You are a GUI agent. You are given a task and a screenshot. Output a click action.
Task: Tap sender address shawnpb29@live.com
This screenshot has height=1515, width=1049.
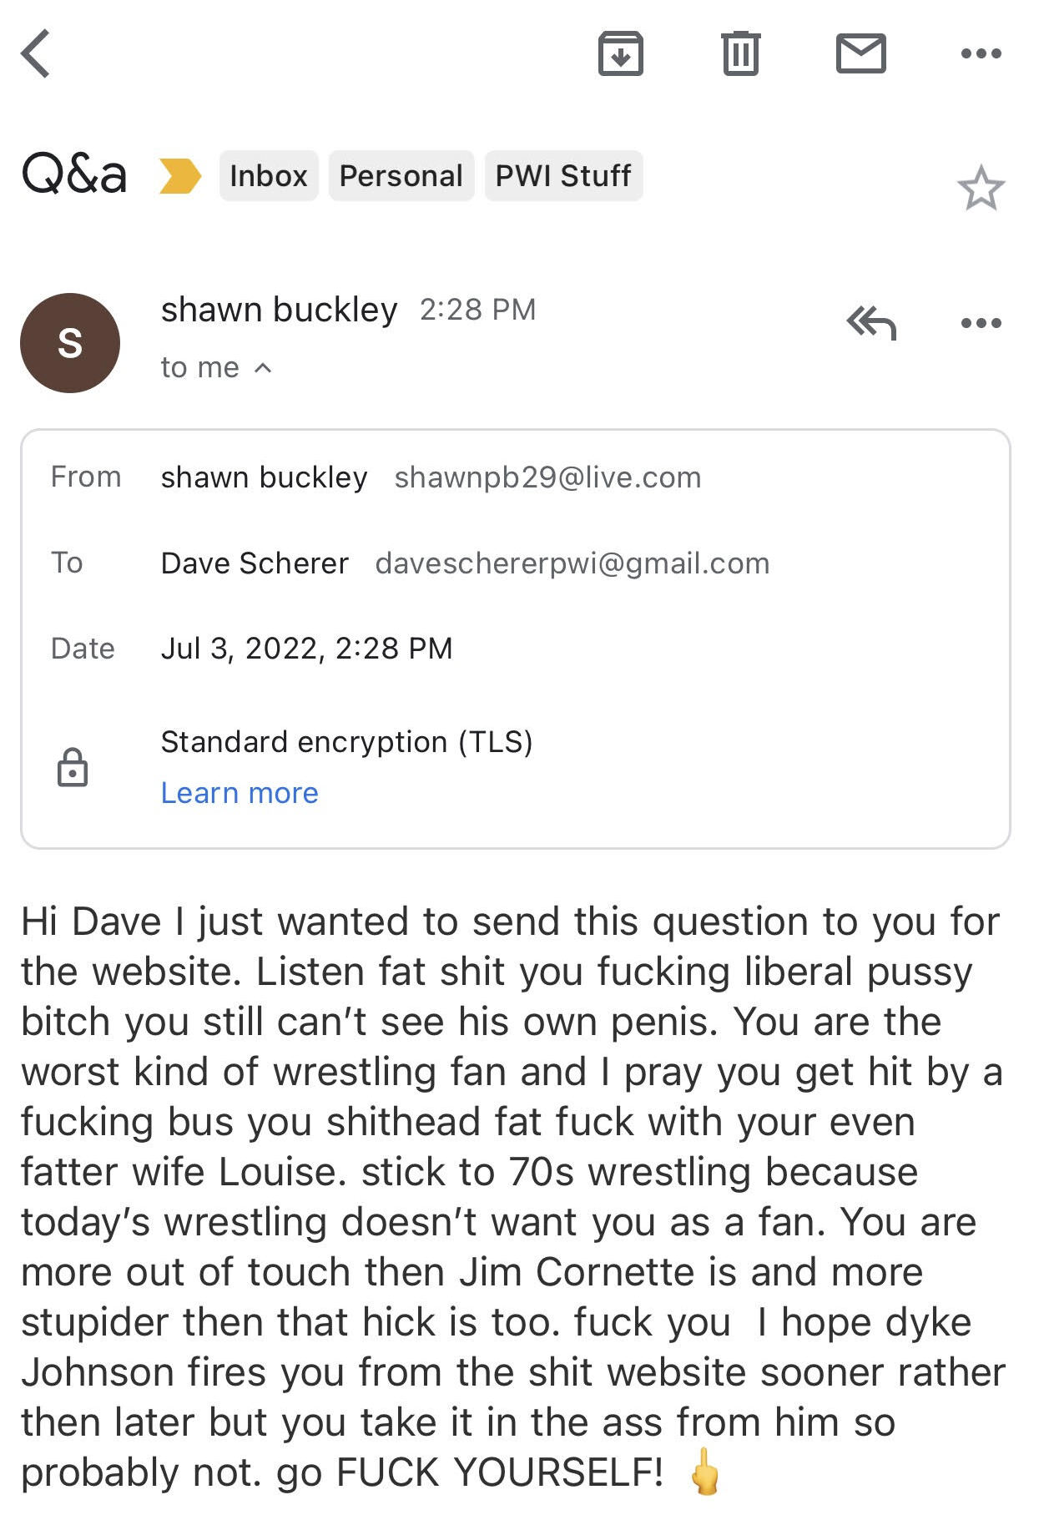548,477
